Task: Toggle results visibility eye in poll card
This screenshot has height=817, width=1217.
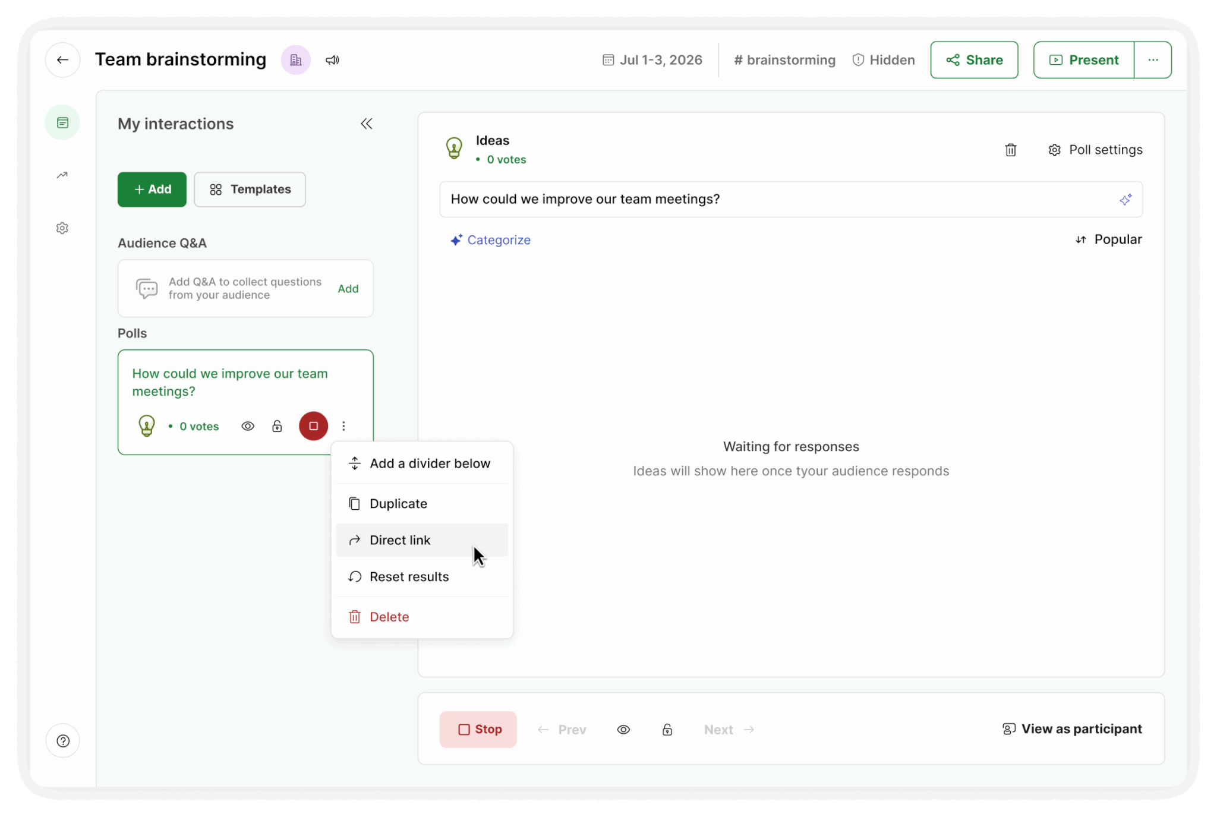Action: 248,426
